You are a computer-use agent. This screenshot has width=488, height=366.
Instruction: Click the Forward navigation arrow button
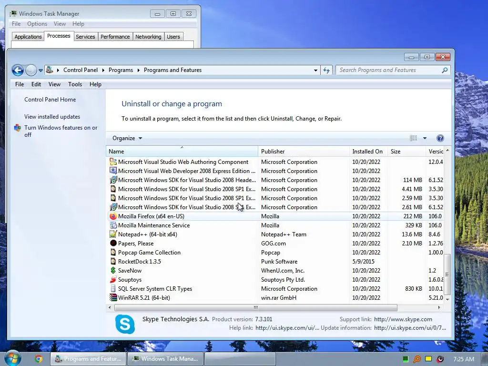(31, 71)
